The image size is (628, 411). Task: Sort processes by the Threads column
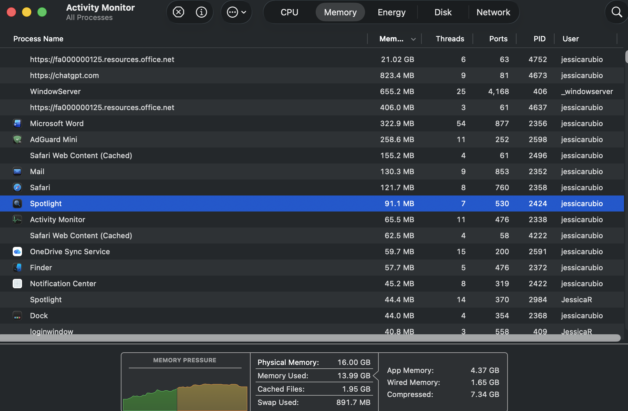(x=449, y=39)
